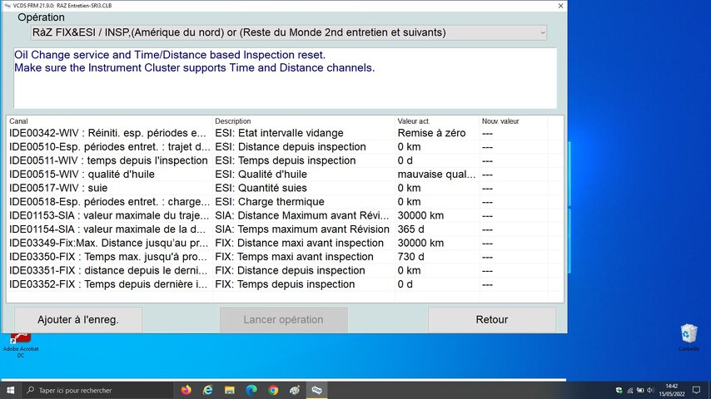711x399 pixels.
Task: Close the VCDS FRM window
Action: coord(560,6)
